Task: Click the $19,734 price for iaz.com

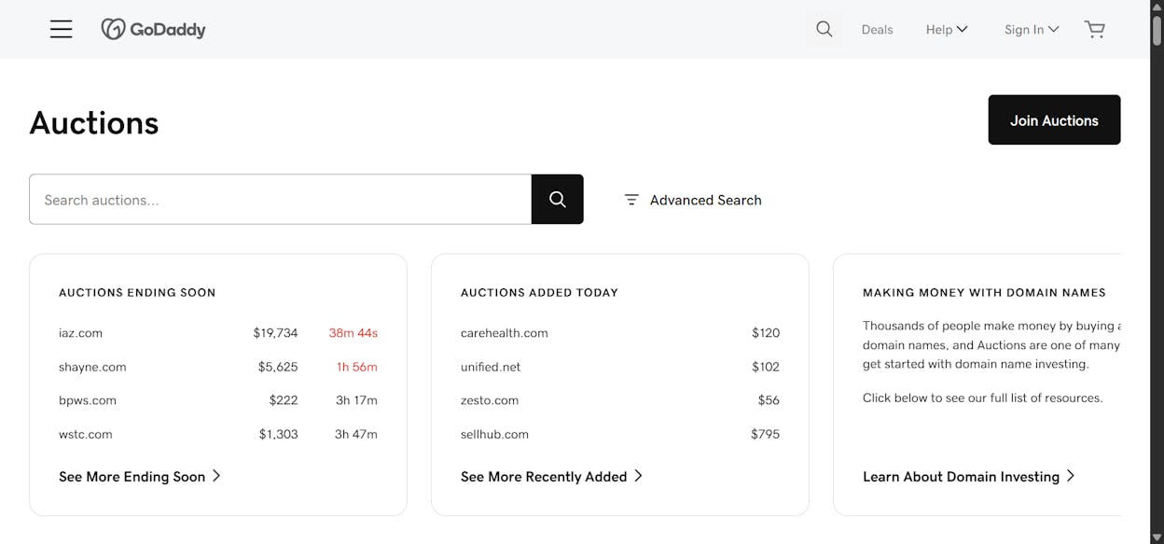Action: coord(275,333)
